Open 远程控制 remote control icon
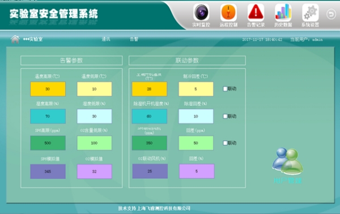This screenshot has height=214, width=340. pos(228,12)
